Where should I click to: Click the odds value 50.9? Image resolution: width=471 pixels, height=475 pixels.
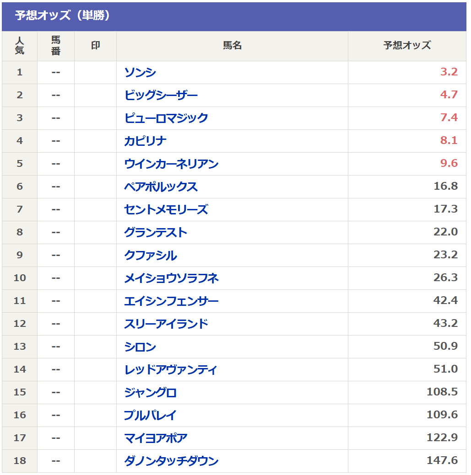[445, 347]
